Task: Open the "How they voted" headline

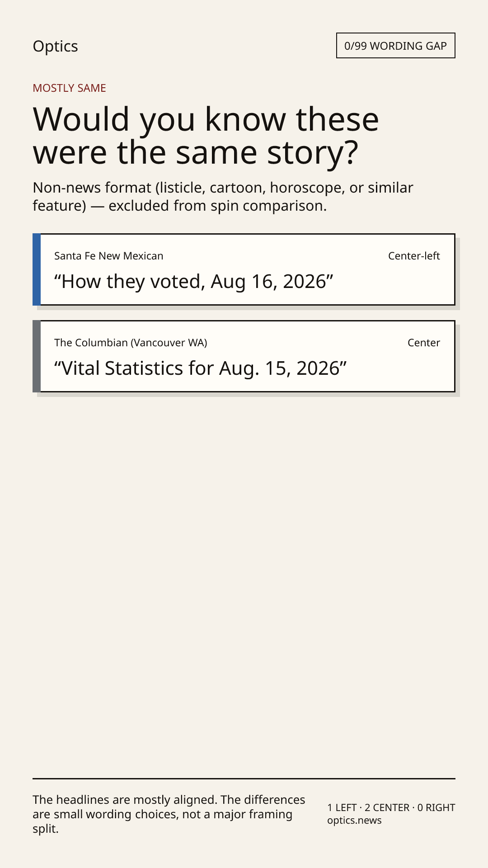Action: [x=193, y=282]
